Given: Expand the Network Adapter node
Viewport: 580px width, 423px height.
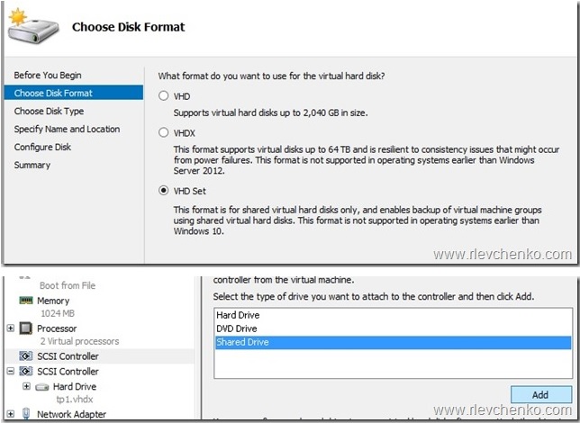Looking at the screenshot, I should 11,414.
